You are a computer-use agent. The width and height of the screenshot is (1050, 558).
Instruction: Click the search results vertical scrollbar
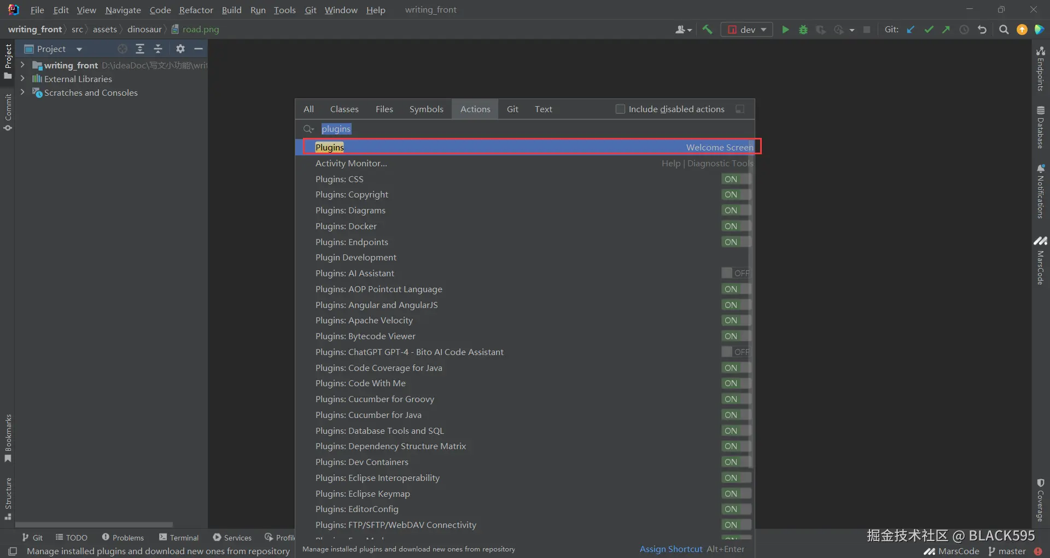pos(752,304)
